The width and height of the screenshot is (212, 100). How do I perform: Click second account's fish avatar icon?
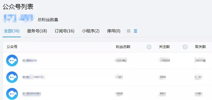pyautogui.click(x=12, y=77)
